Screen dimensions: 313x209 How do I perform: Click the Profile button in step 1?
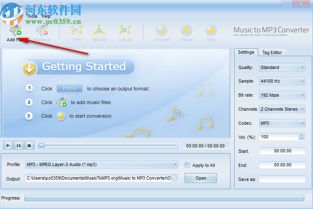70,88
